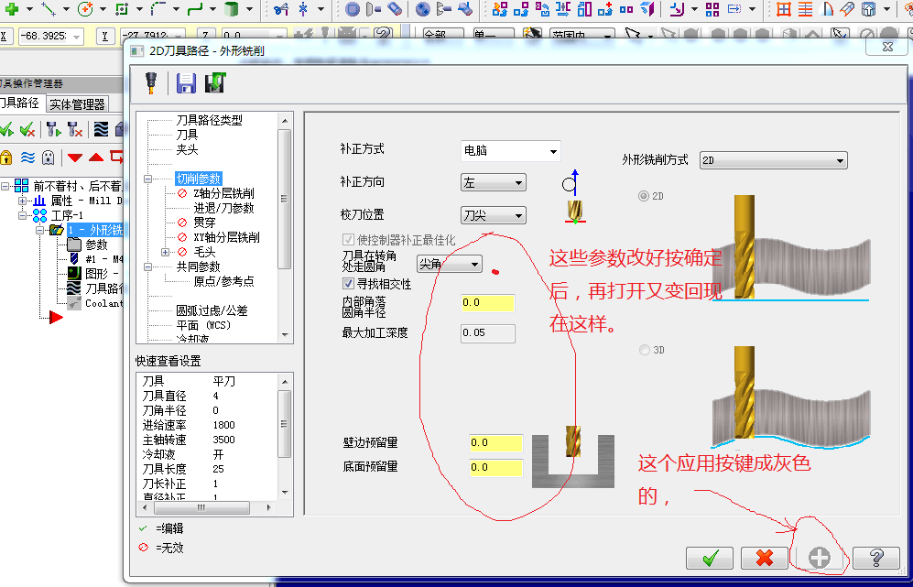913x587 pixels.
Task: Select the fillet entities tool icon
Action: click(158, 9)
